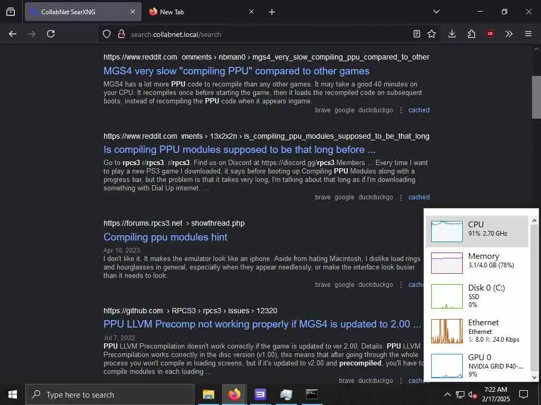Open 'Is compiling PPU modules supposed' result
541x405 pixels.
(239, 149)
